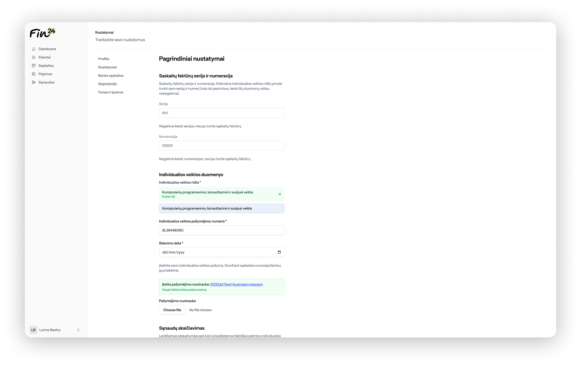Click the Serija input field
This screenshot has height=365, width=581.
pos(221,113)
